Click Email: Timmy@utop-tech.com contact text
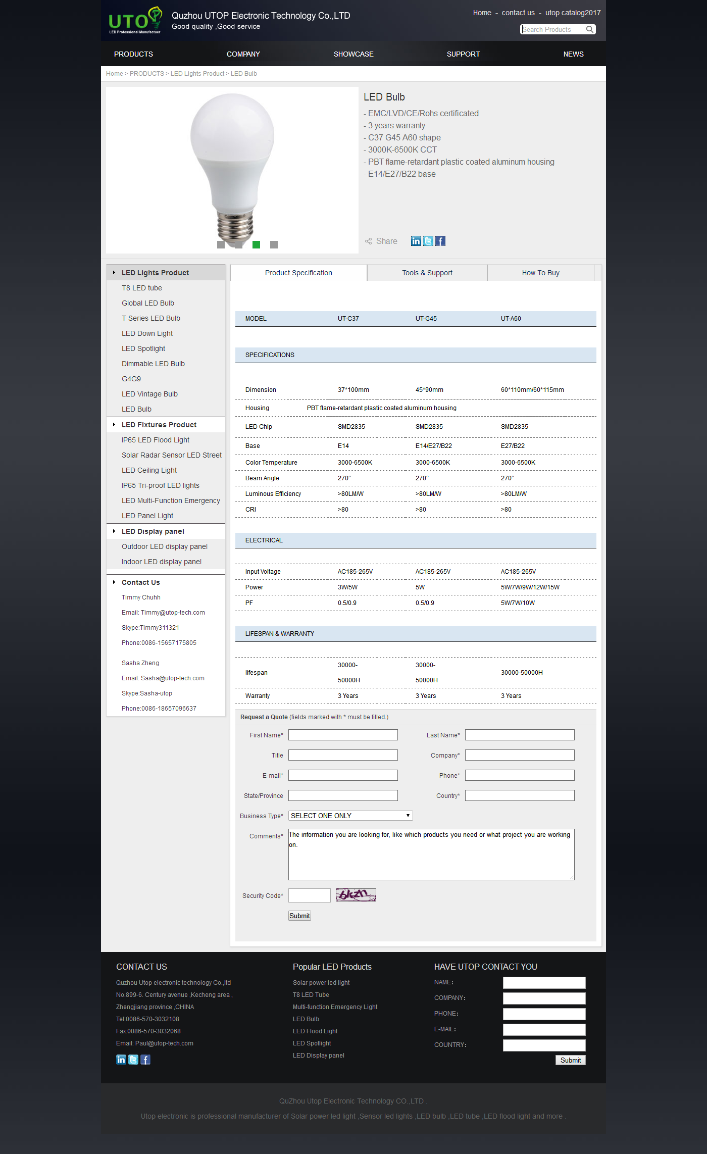 (163, 613)
